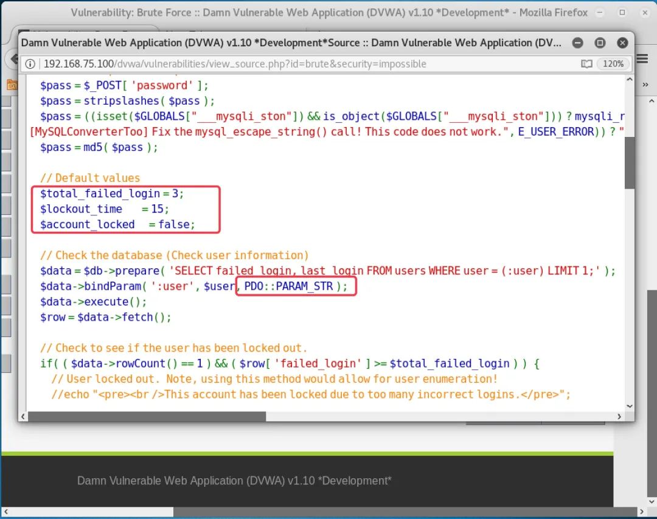The image size is (657, 519).
Task: Reset the 120% zoom level badge
Action: click(x=613, y=64)
